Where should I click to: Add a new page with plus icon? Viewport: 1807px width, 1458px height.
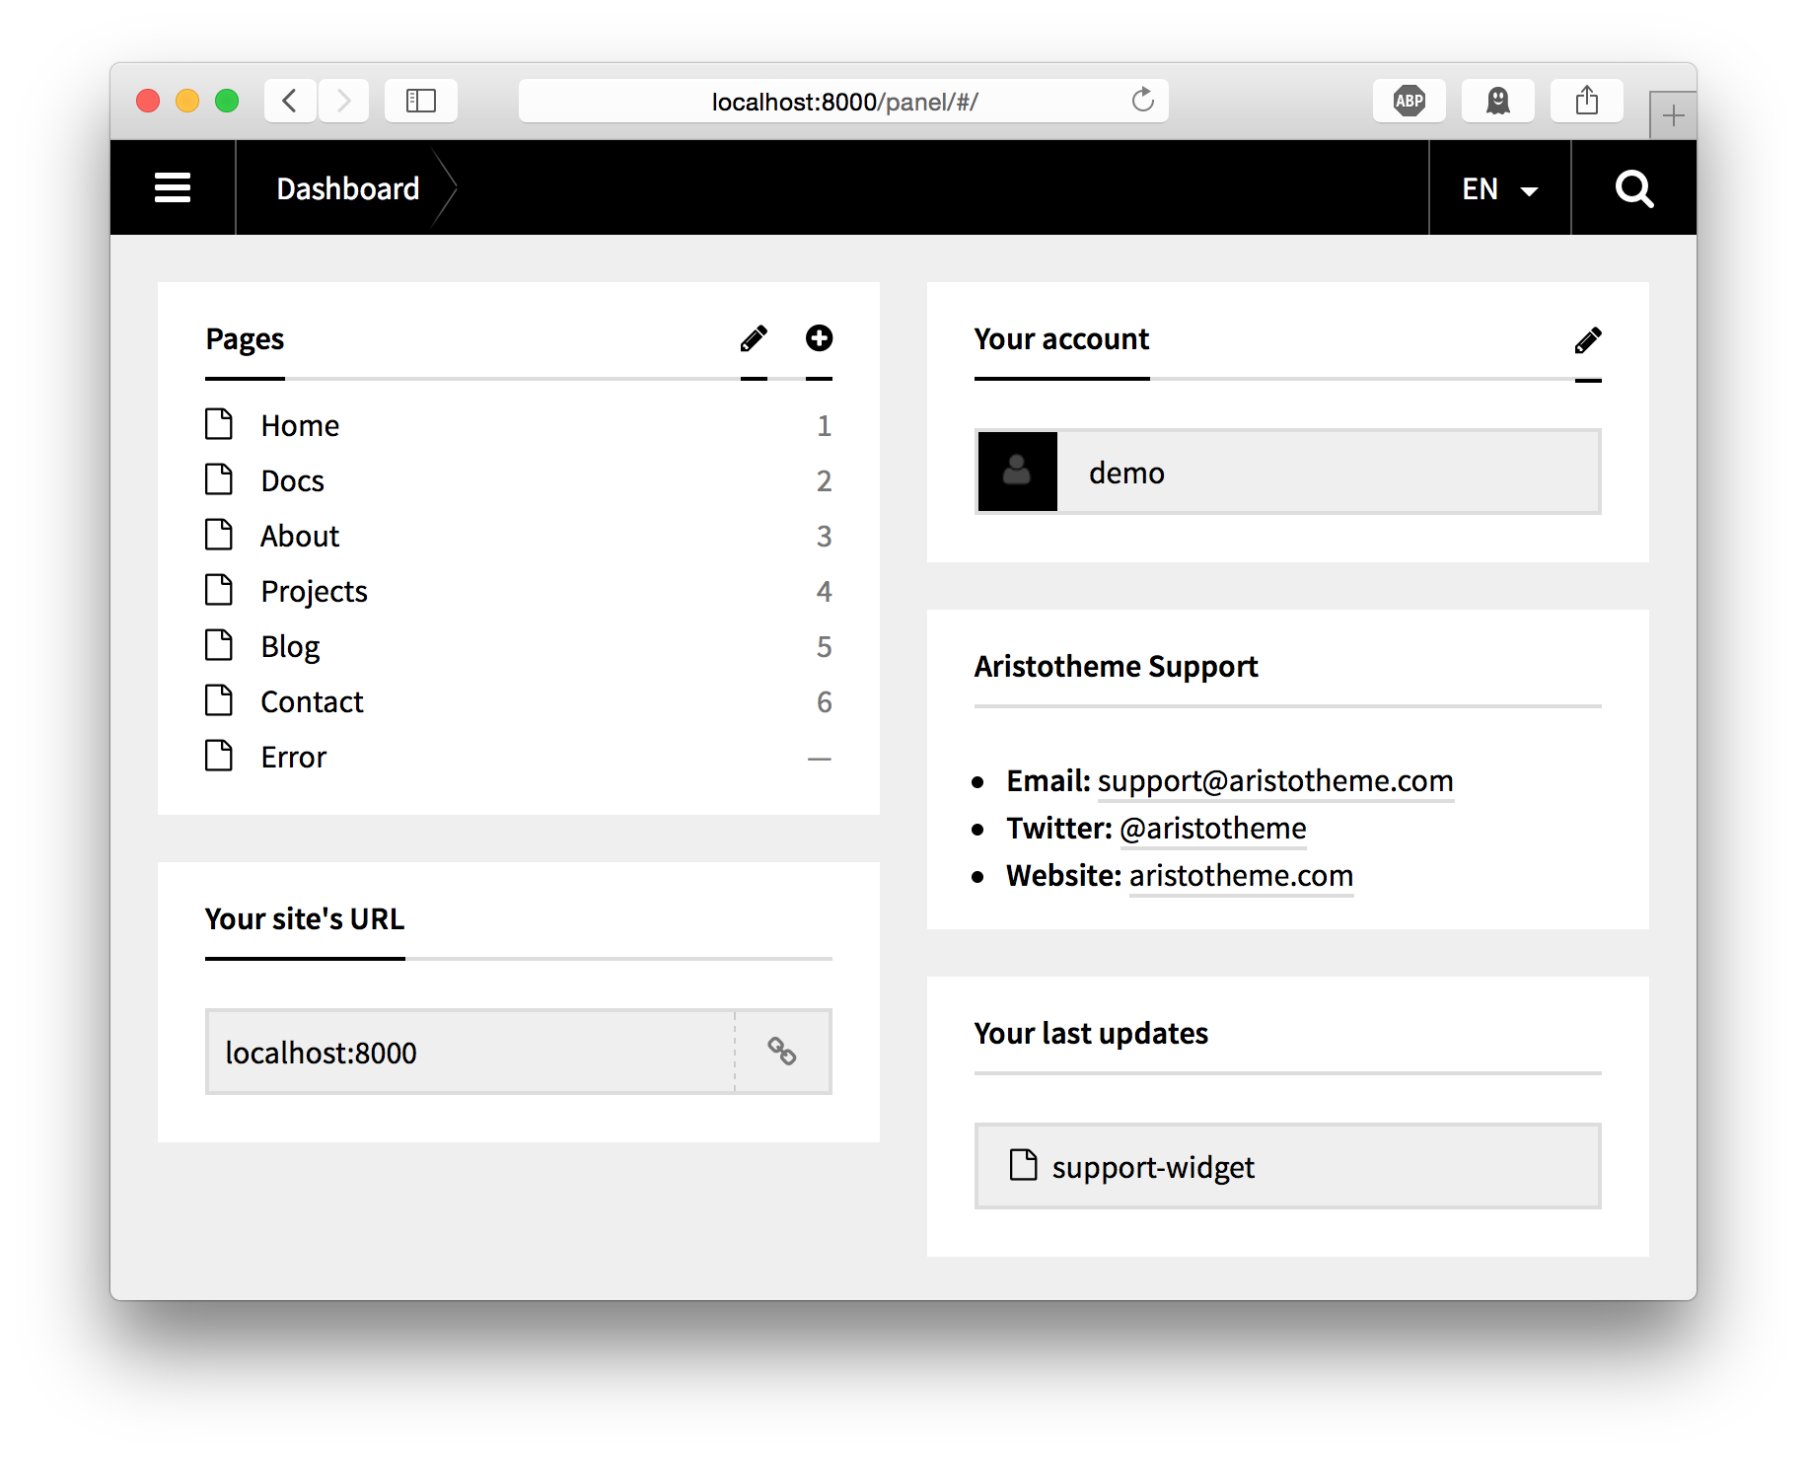click(819, 338)
